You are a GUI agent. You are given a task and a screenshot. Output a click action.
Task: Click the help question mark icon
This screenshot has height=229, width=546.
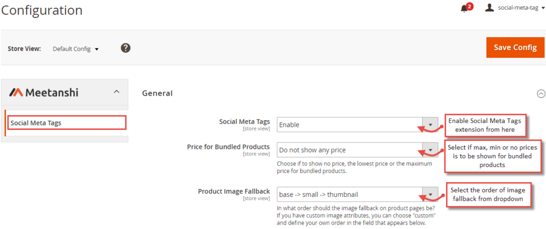[125, 48]
